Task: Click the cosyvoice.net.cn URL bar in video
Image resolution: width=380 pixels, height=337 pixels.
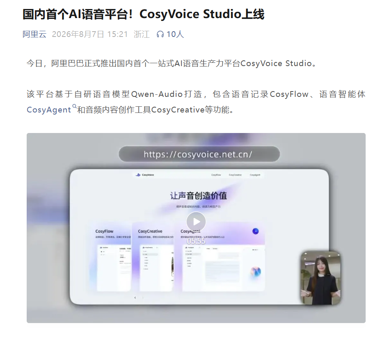Action: coord(199,154)
